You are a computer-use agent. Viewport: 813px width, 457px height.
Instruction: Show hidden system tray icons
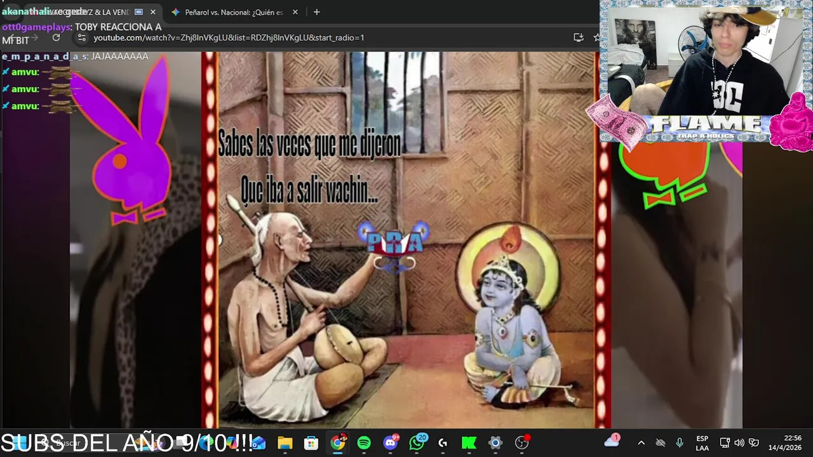641,443
